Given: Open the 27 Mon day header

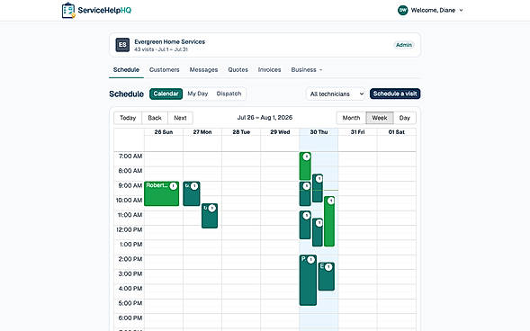Looking at the screenshot, I should [202, 132].
